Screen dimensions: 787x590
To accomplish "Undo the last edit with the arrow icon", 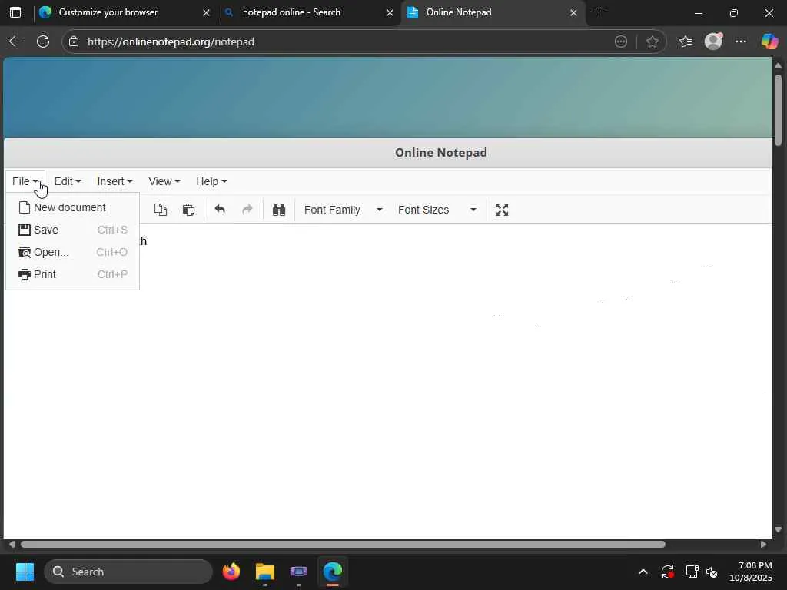I will coord(219,210).
